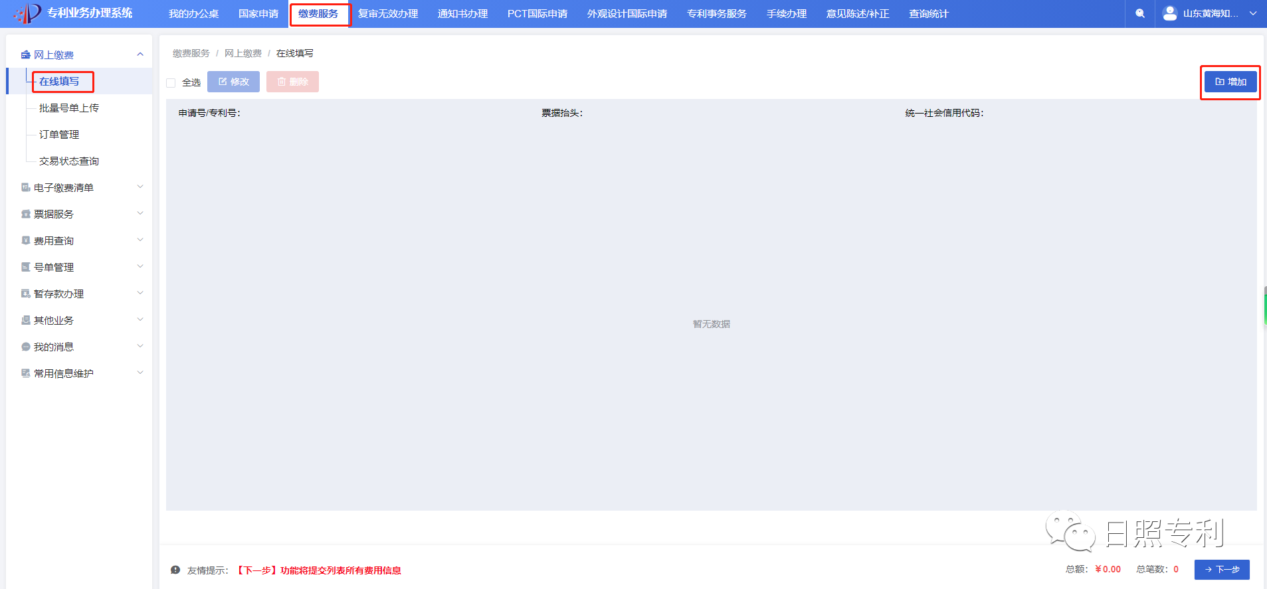Click the user avatar icon
This screenshot has height=589, width=1267.
[x=1170, y=13]
